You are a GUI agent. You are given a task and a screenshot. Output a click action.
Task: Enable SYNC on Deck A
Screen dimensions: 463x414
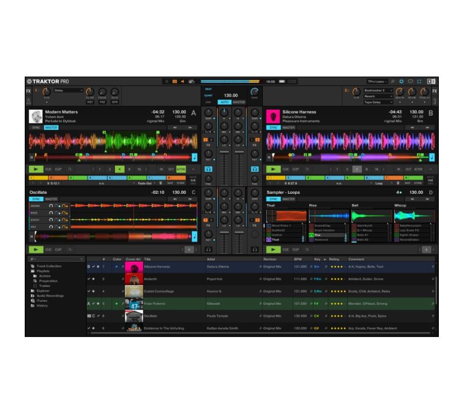click(36, 128)
